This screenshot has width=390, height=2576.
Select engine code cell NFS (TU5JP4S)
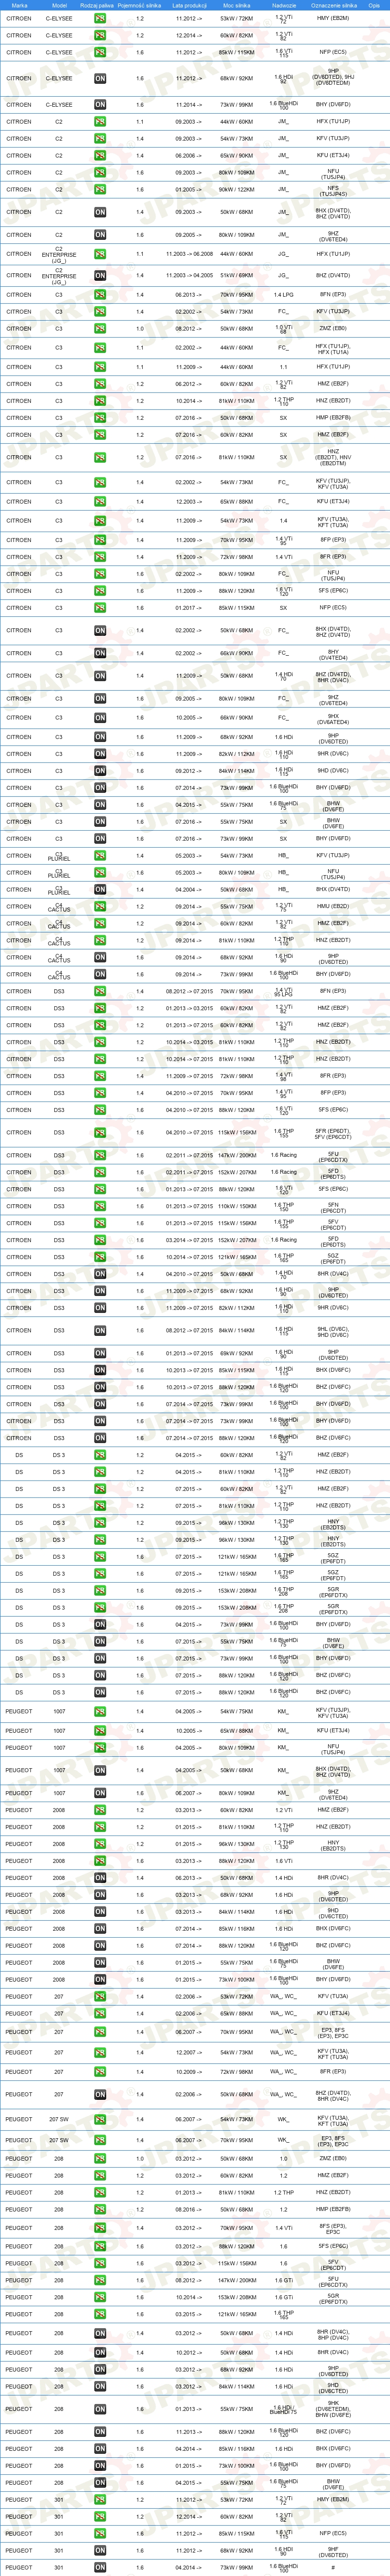click(334, 189)
